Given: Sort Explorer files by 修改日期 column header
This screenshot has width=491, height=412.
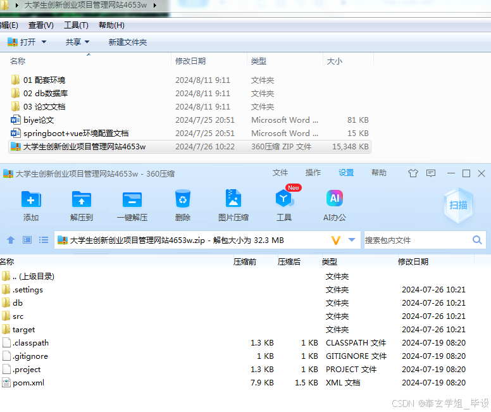Looking at the screenshot, I should coord(190,61).
